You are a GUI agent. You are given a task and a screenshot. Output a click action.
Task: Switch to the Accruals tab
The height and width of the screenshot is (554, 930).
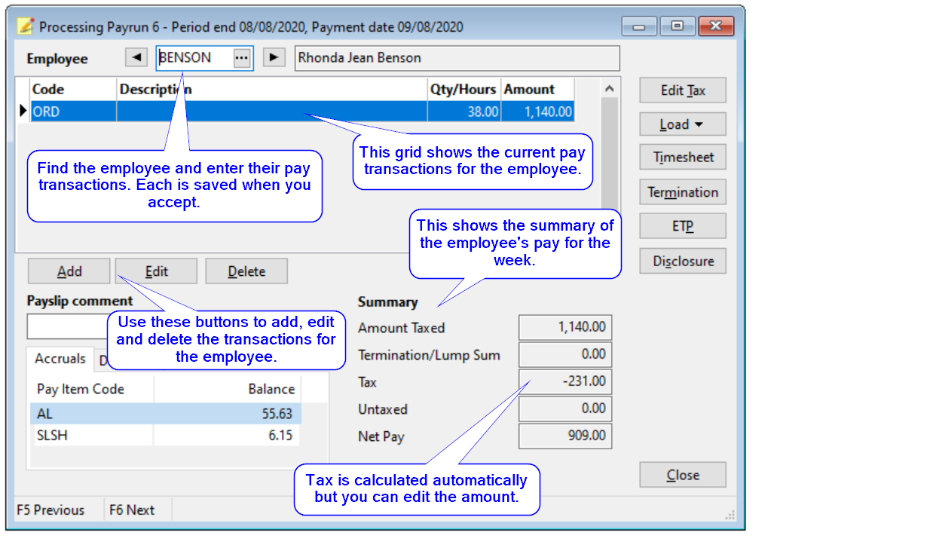60,359
